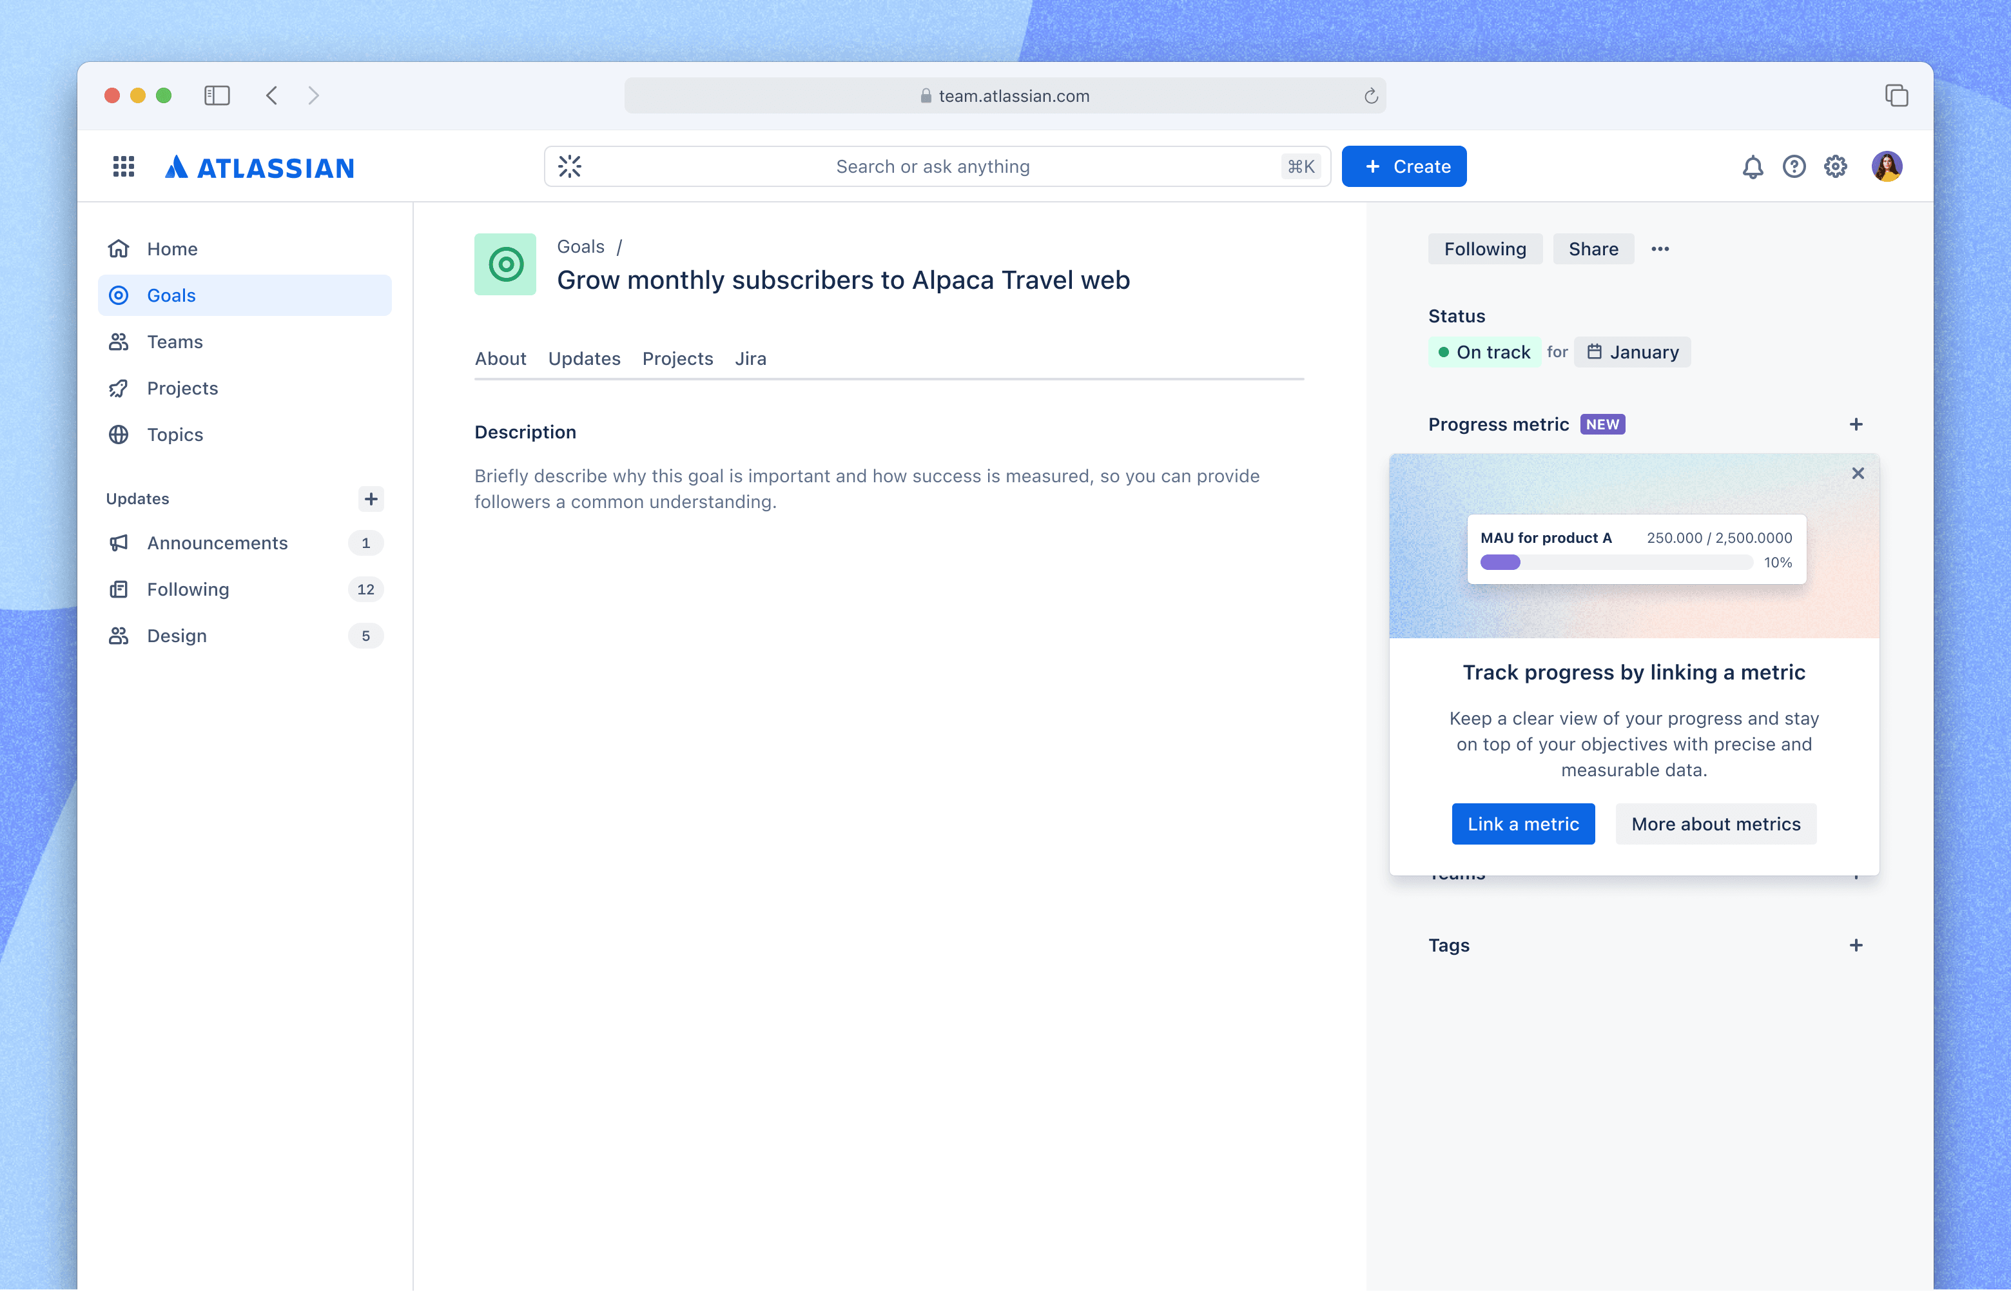Open the On track status dropdown

(x=1484, y=353)
